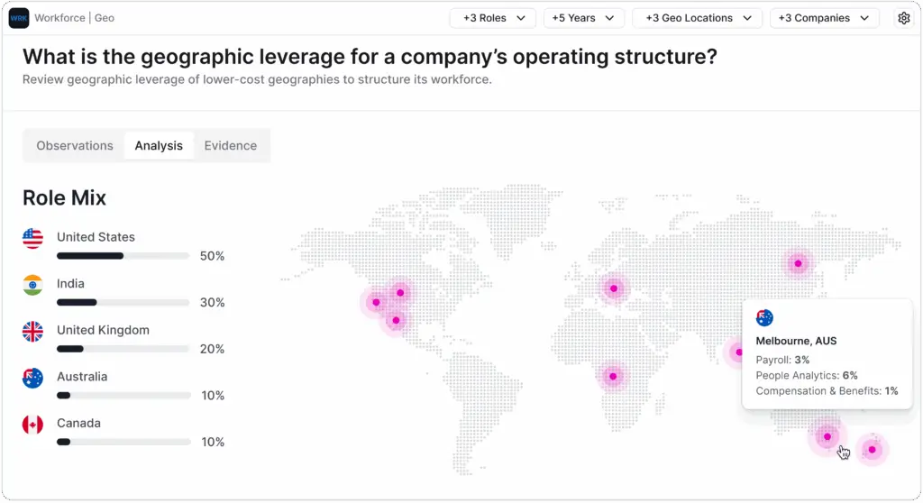Click the 50% value for United States
The height and width of the screenshot is (503, 923).
click(x=212, y=256)
